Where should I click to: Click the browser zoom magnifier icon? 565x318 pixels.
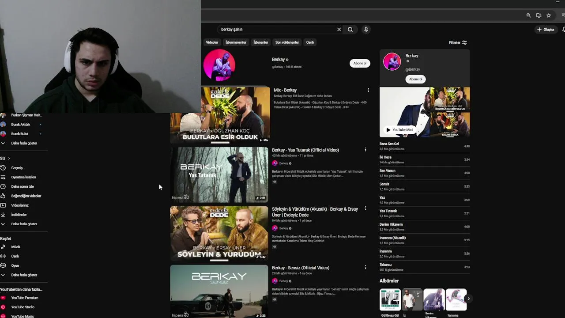click(528, 15)
